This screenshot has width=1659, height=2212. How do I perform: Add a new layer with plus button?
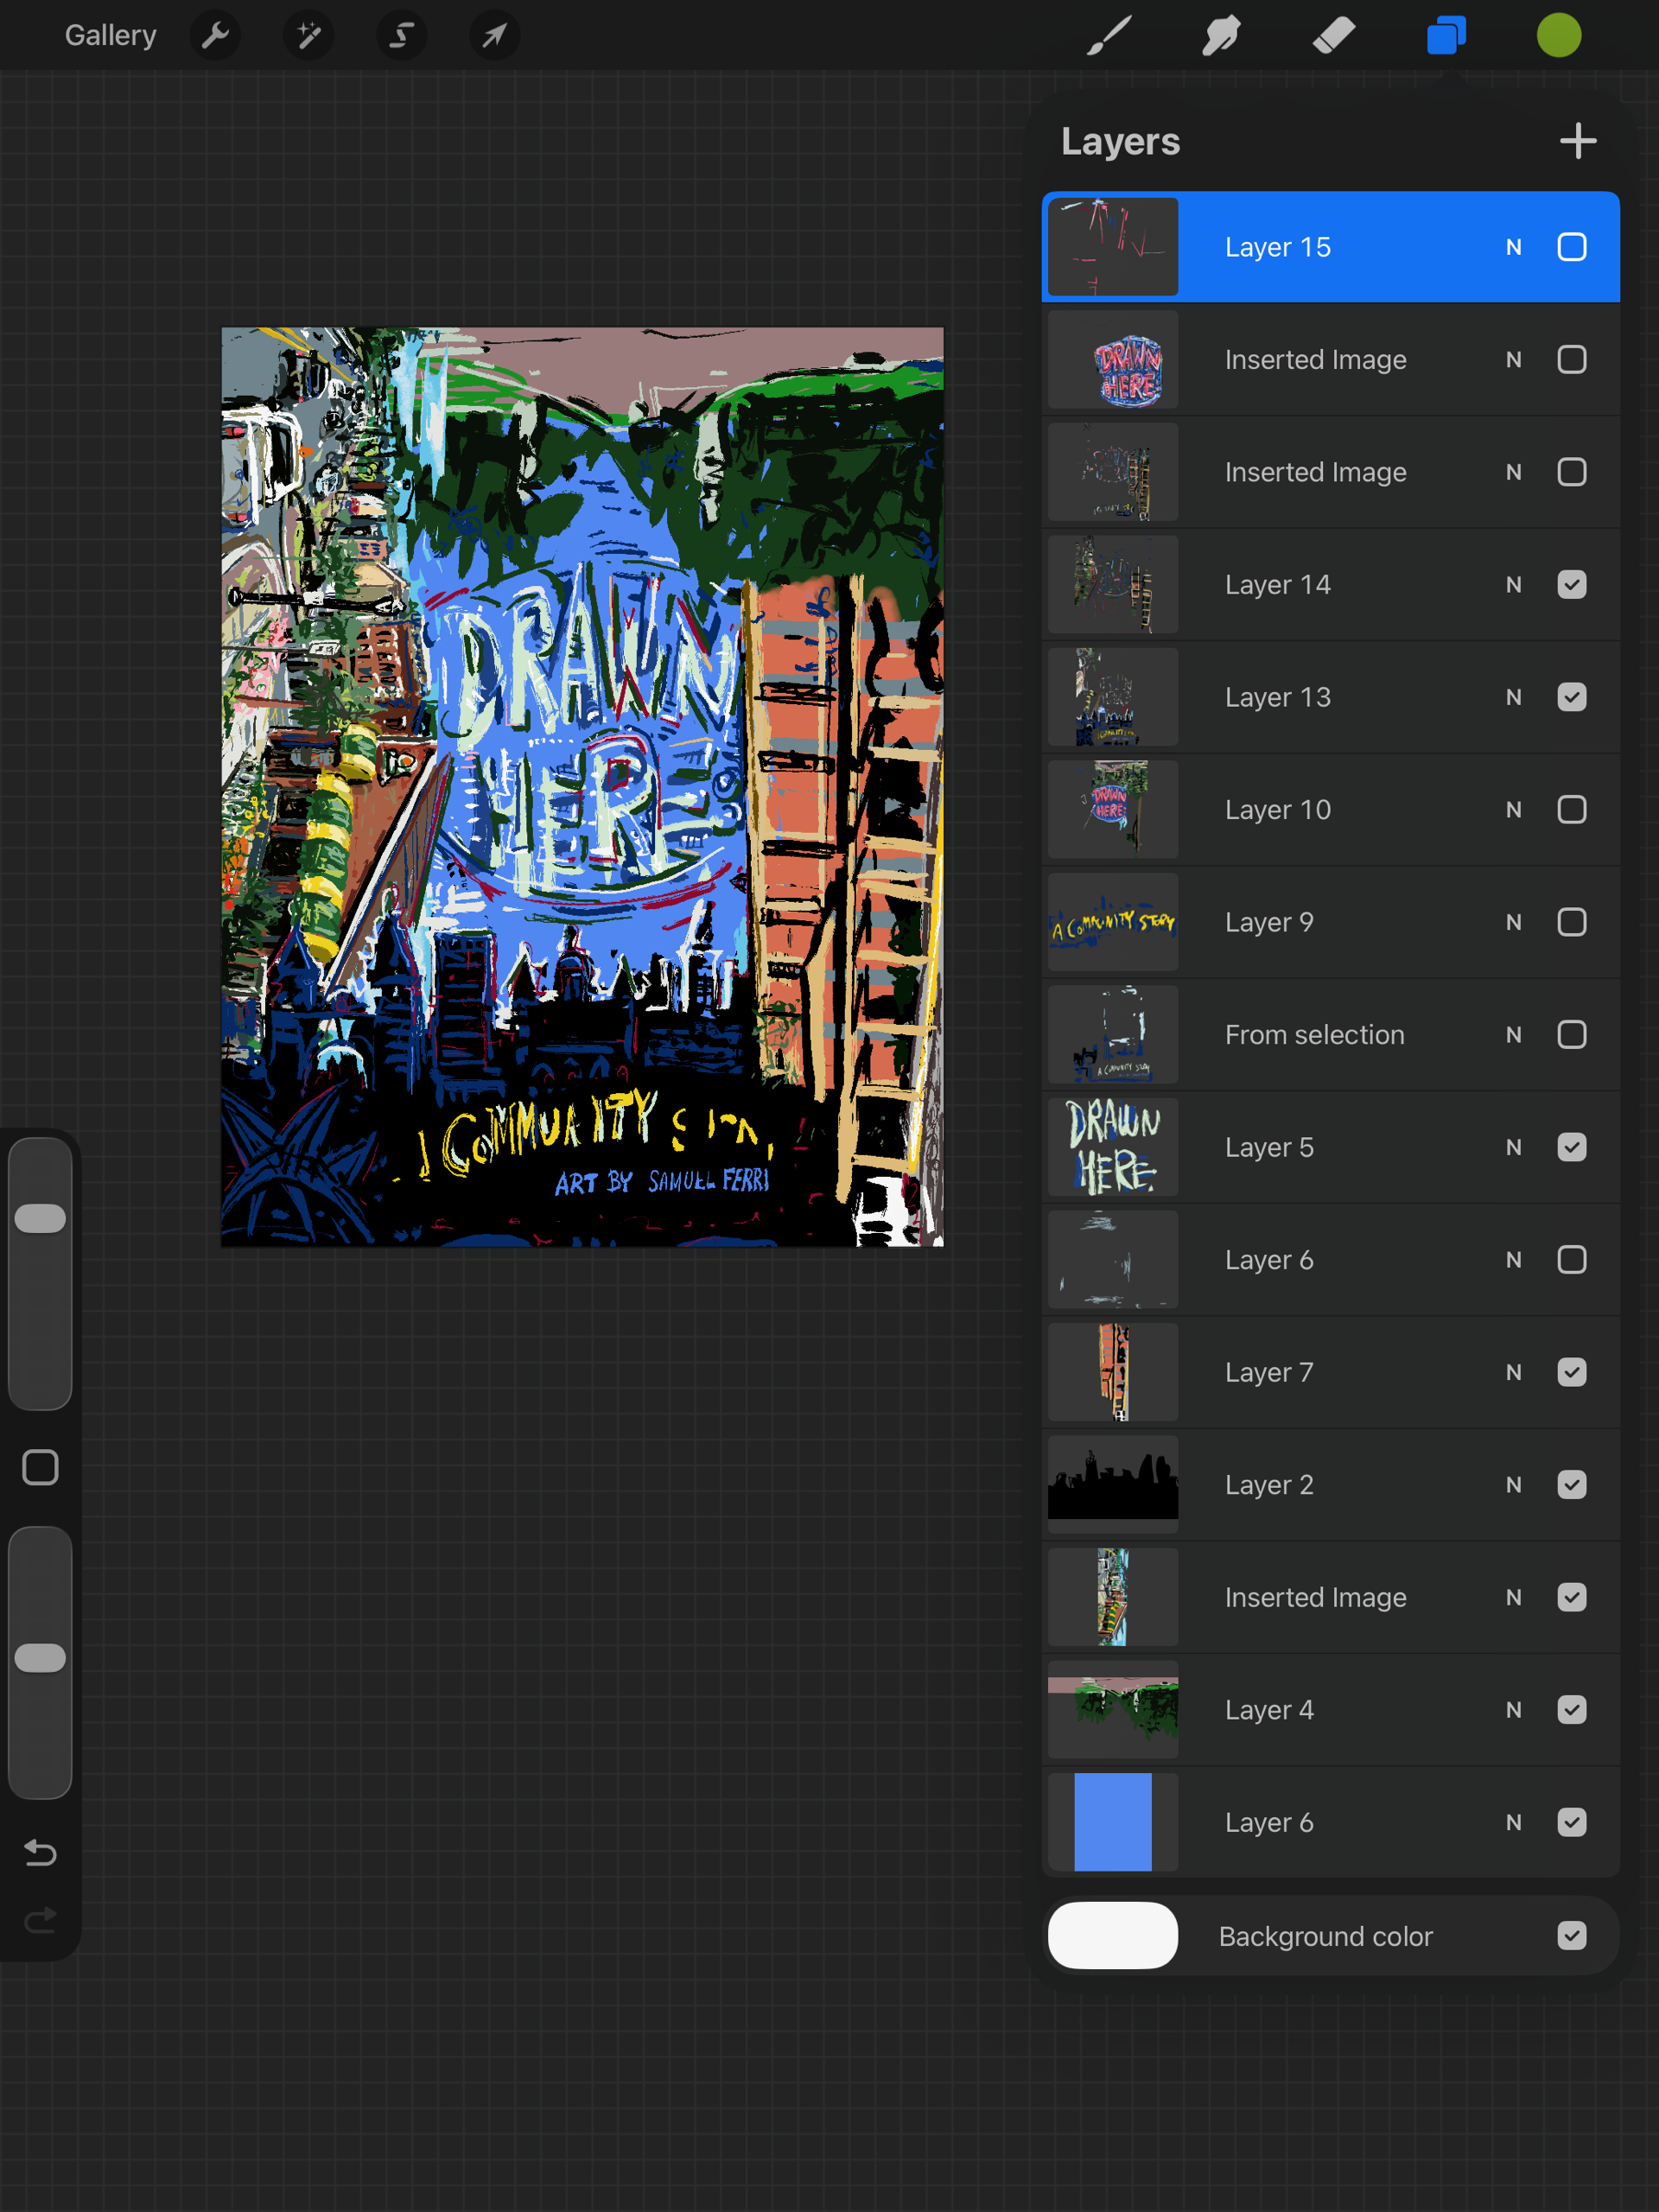tap(1577, 141)
